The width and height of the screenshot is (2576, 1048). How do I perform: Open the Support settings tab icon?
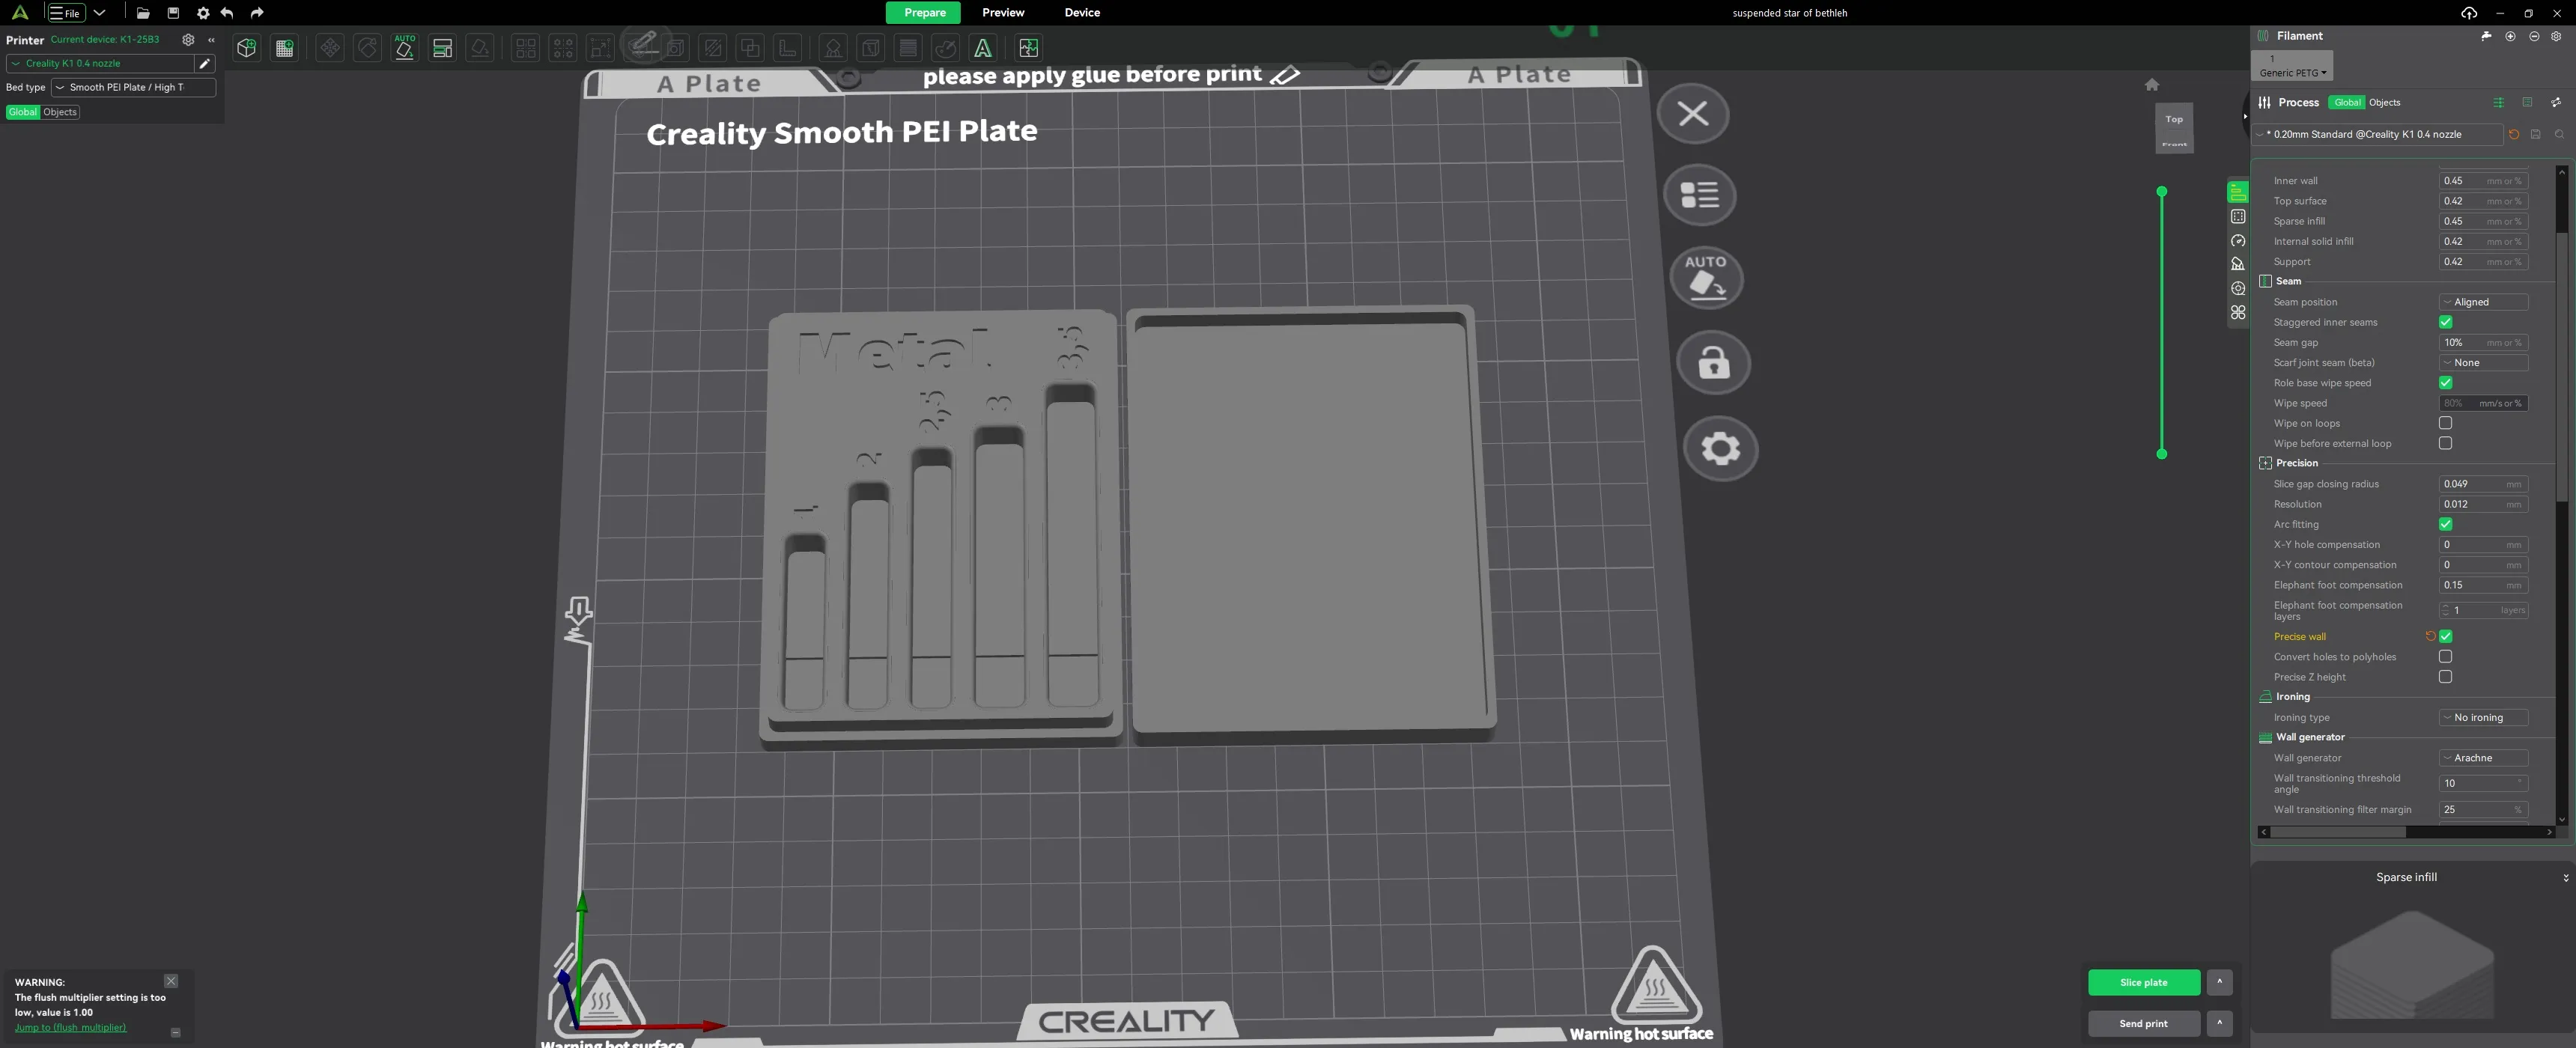click(2238, 265)
